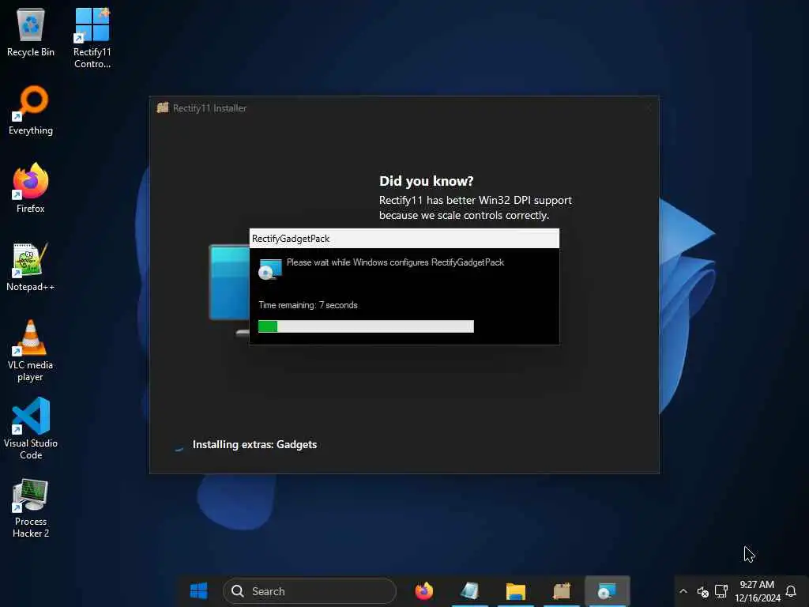Screen dimensions: 809x607
Task: Click the 'Installing extras: Gadgets' status text
Action: click(254, 444)
